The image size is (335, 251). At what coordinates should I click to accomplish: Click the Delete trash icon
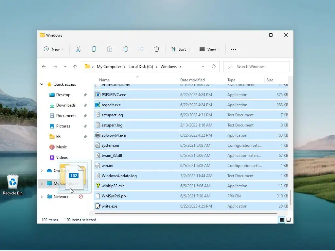coord(157,49)
